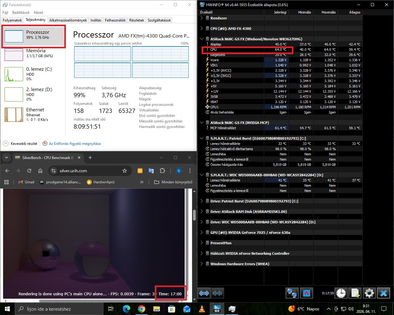The height and width of the screenshot is (315, 394).
Task: Start logging with sheet plus icon
Action: [x=355, y=293]
